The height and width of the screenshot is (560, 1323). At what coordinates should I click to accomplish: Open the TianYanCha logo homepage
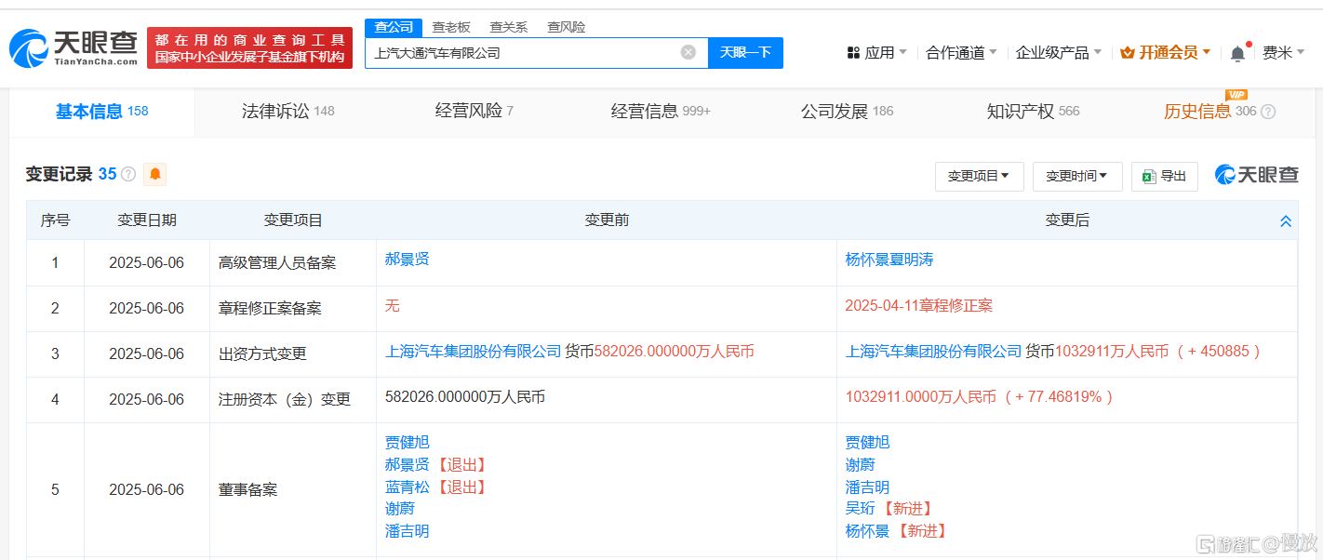73,47
